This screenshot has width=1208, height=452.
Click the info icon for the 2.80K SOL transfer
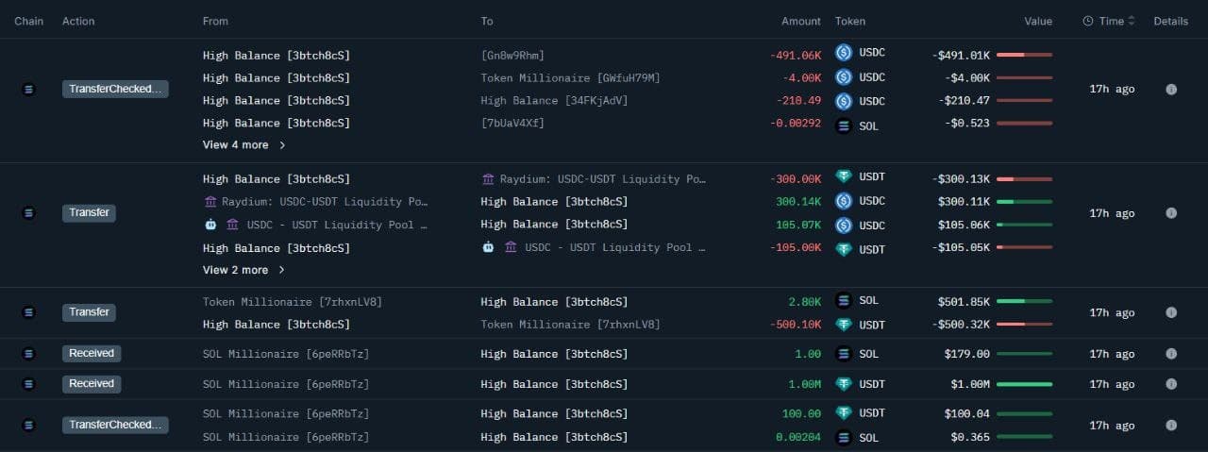click(1171, 312)
